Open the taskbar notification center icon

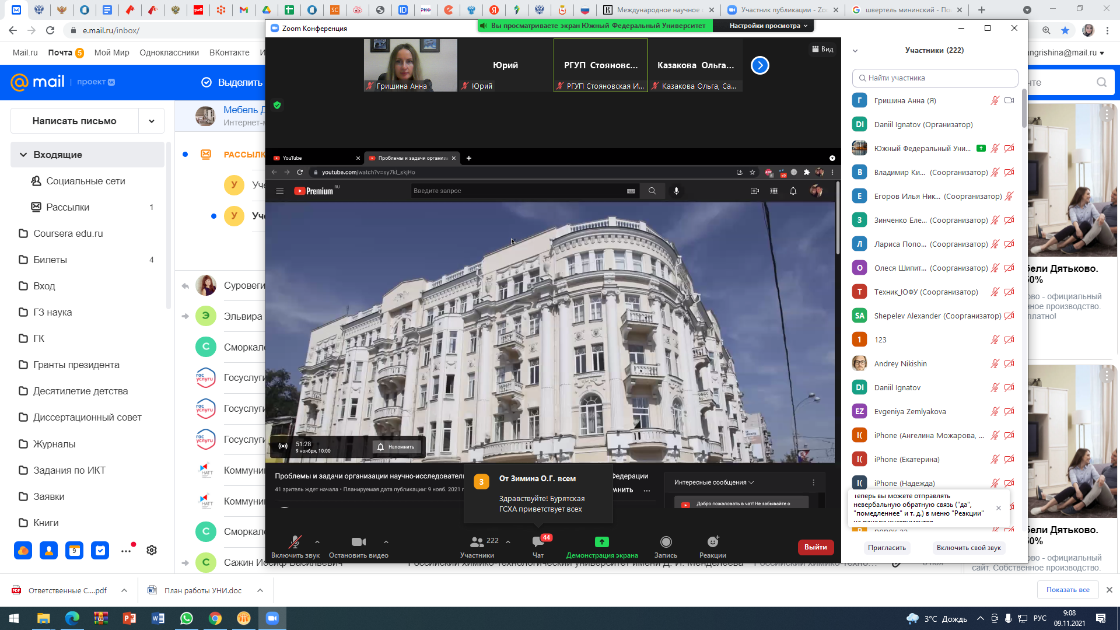pyautogui.click(x=1101, y=618)
